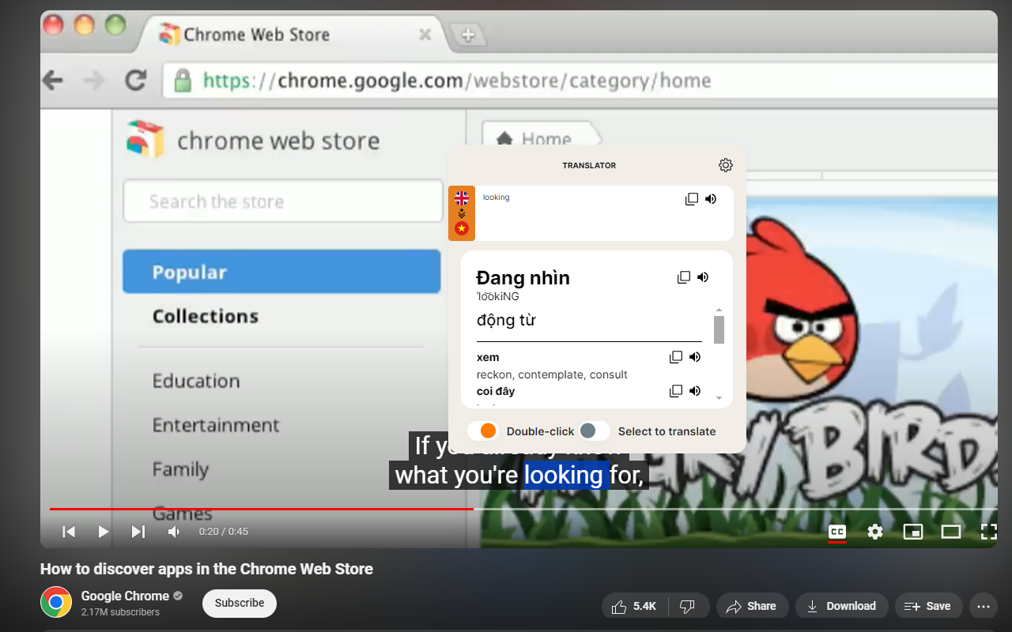Play audio for the "xem" entry
This screenshot has height=632, width=1012.
pyautogui.click(x=695, y=357)
